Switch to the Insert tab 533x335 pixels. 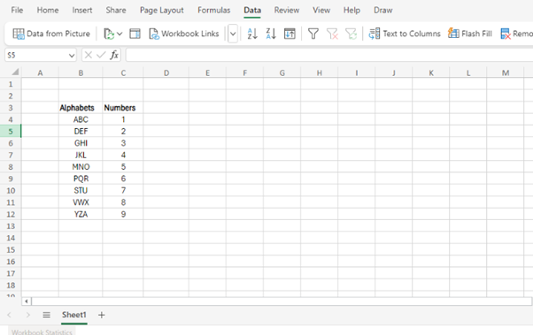click(82, 11)
